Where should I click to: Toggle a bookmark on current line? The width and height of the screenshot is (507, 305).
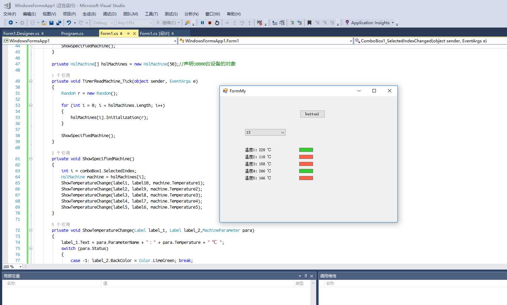coord(310,23)
